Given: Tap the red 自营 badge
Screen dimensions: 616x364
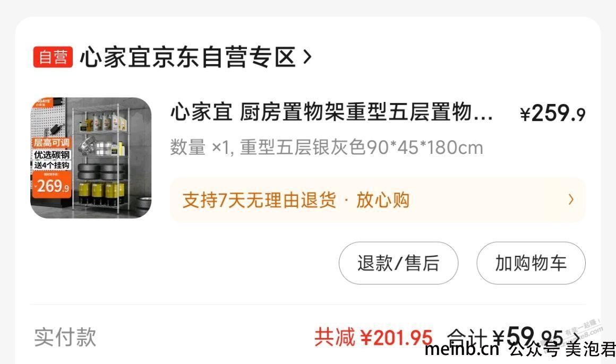Looking at the screenshot, I should click(x=53, y=57).
